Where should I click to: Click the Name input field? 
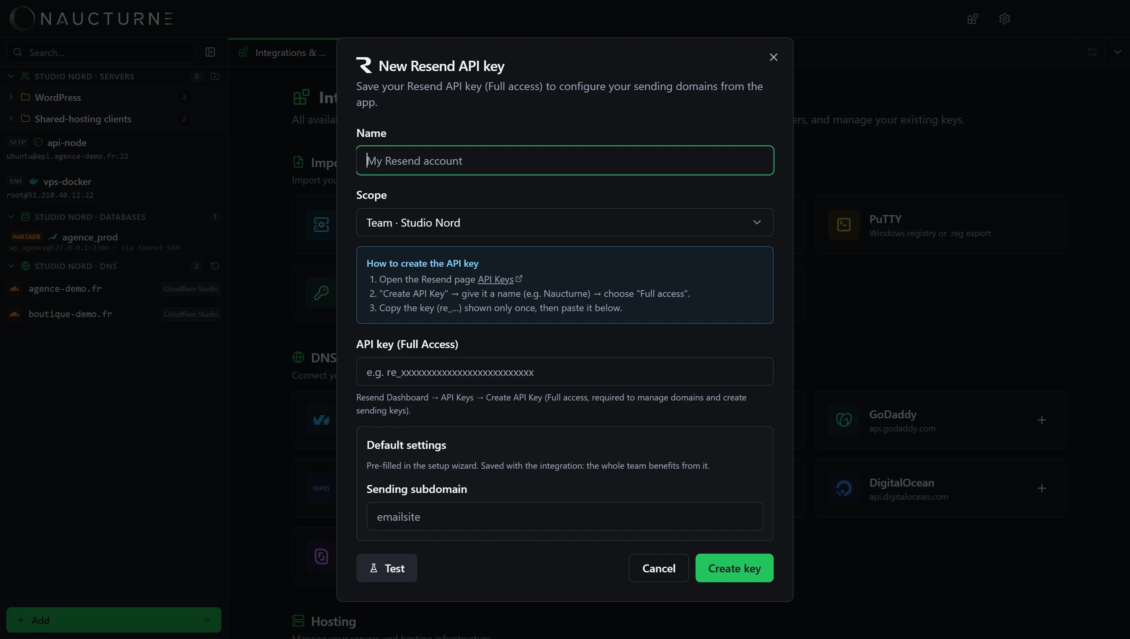(x=565, y=161)
